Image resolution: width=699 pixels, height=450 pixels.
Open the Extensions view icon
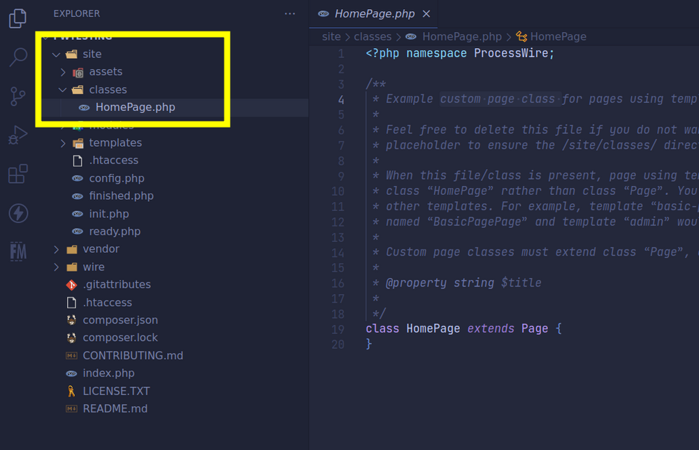pos(18,174)
